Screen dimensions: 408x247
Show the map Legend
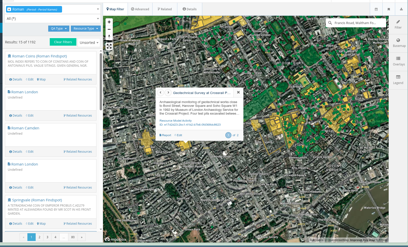click(x=398, y=80)
